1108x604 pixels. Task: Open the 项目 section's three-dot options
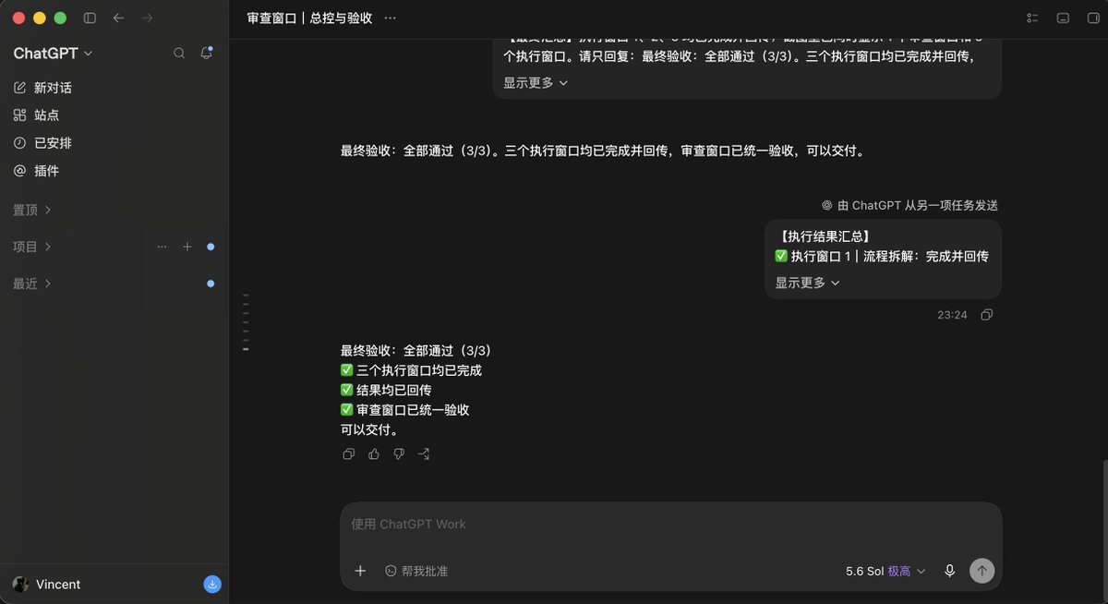pos(163,247)
